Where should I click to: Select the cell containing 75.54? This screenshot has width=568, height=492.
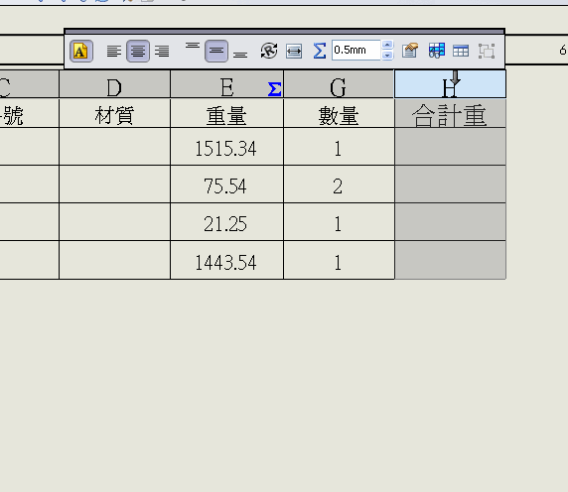click(226, 184)
